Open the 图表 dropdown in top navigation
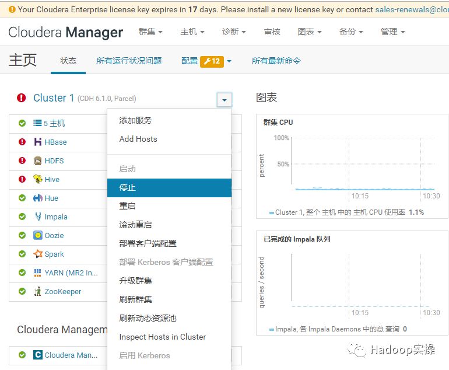 click(x=310, y=32)
